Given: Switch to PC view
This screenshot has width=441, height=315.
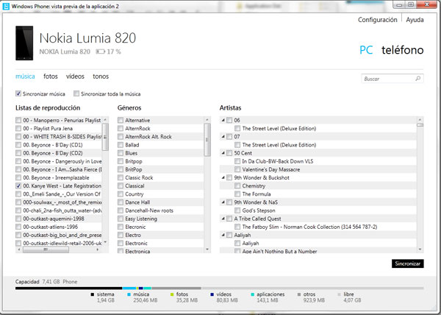Looking at the screenshot, I should [x=366, y=50].
